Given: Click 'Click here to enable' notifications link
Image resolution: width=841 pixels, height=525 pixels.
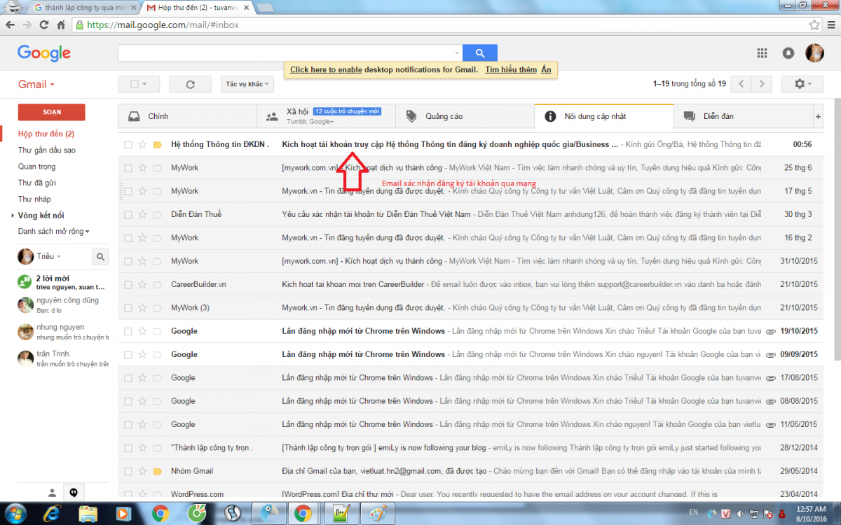Looking at the screenshot, I should 326,69.
